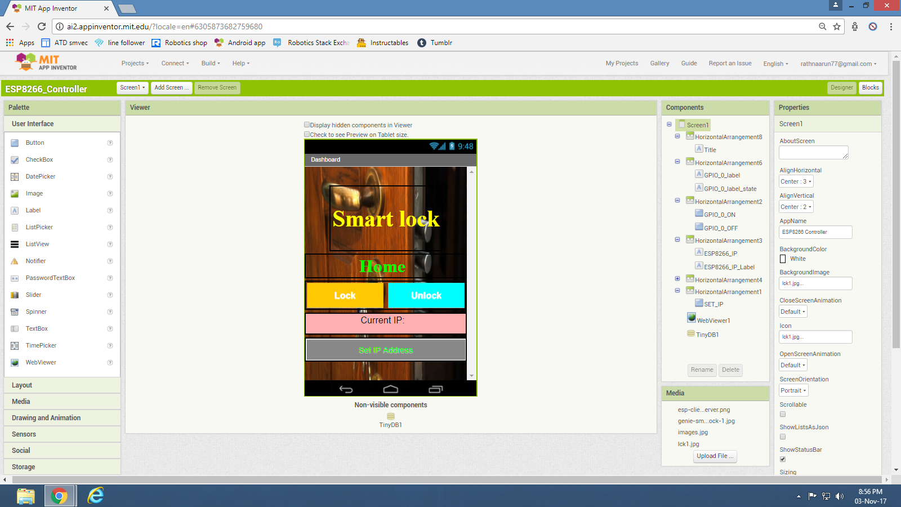Delete the selected component
901x507 pixels.
pos(730,370)
